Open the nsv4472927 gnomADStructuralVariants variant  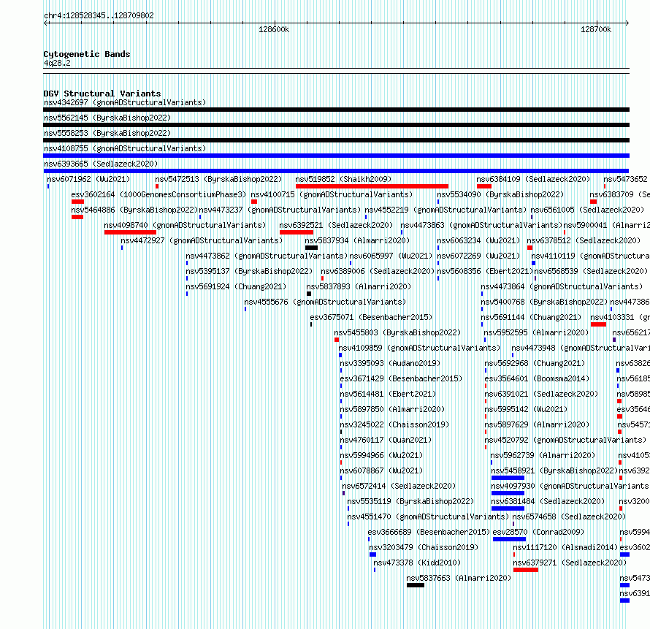(x=202, y=240)
